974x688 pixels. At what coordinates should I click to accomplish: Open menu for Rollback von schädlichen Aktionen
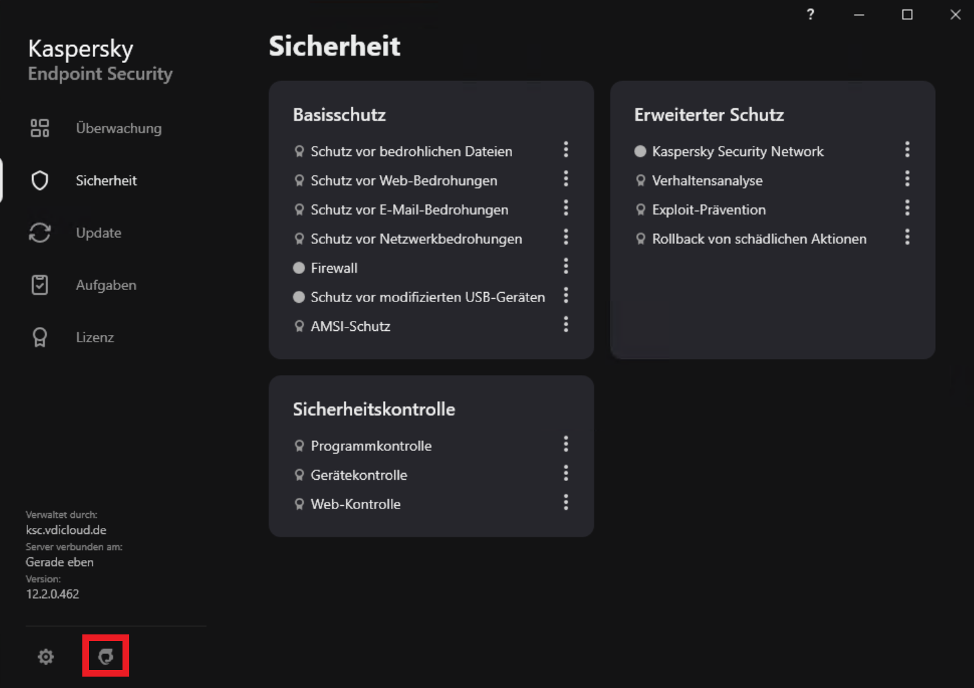[x=908, y=236]
